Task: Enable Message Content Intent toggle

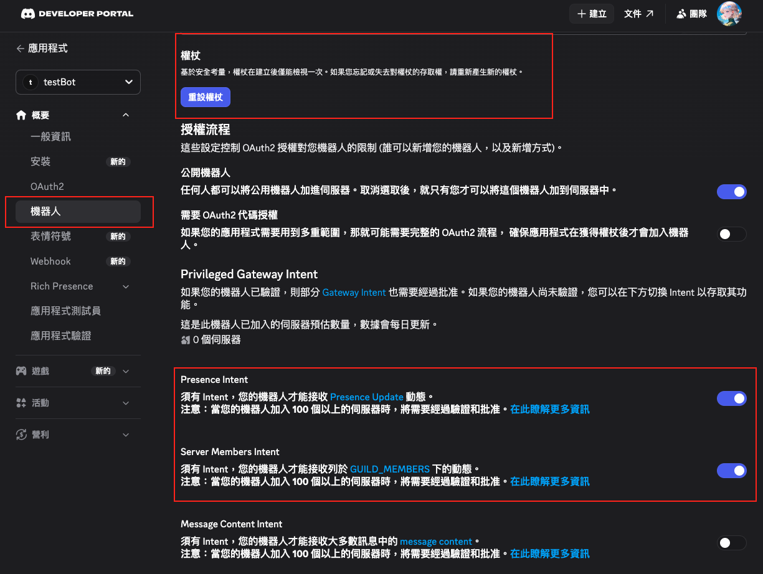Action: [x=731, y=543]
